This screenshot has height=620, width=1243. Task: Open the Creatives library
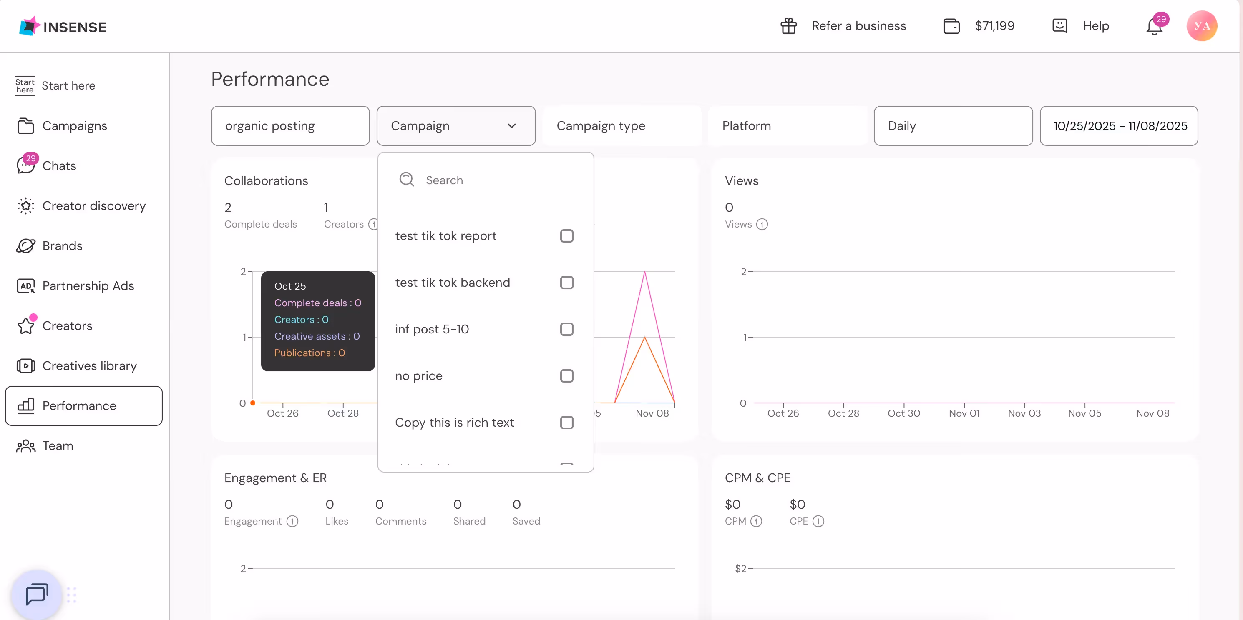tap(90, 365)
